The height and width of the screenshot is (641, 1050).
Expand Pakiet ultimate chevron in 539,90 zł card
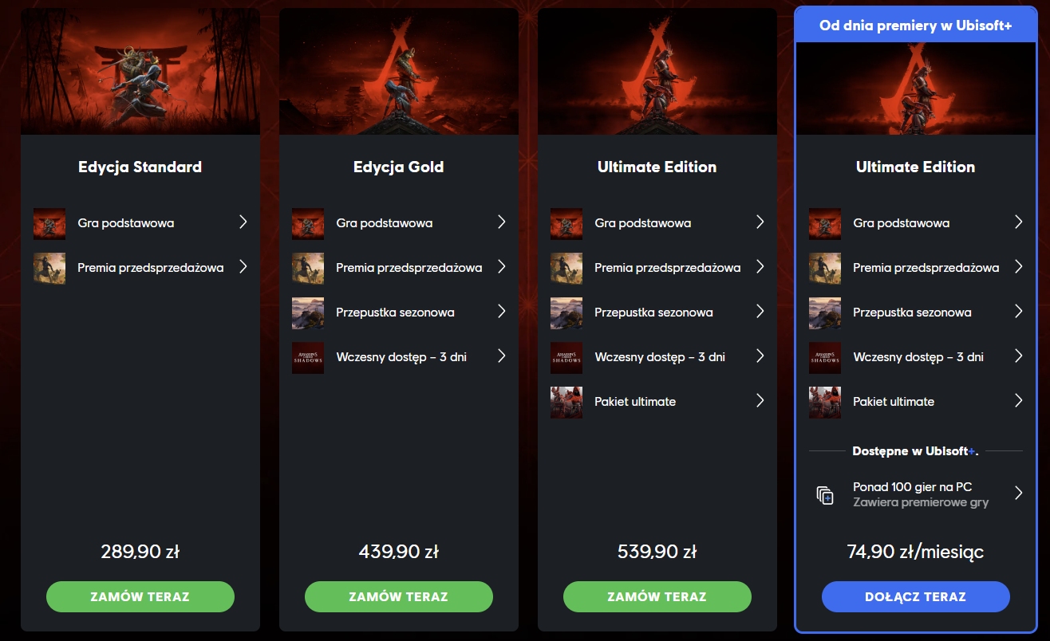coord(760,401)
